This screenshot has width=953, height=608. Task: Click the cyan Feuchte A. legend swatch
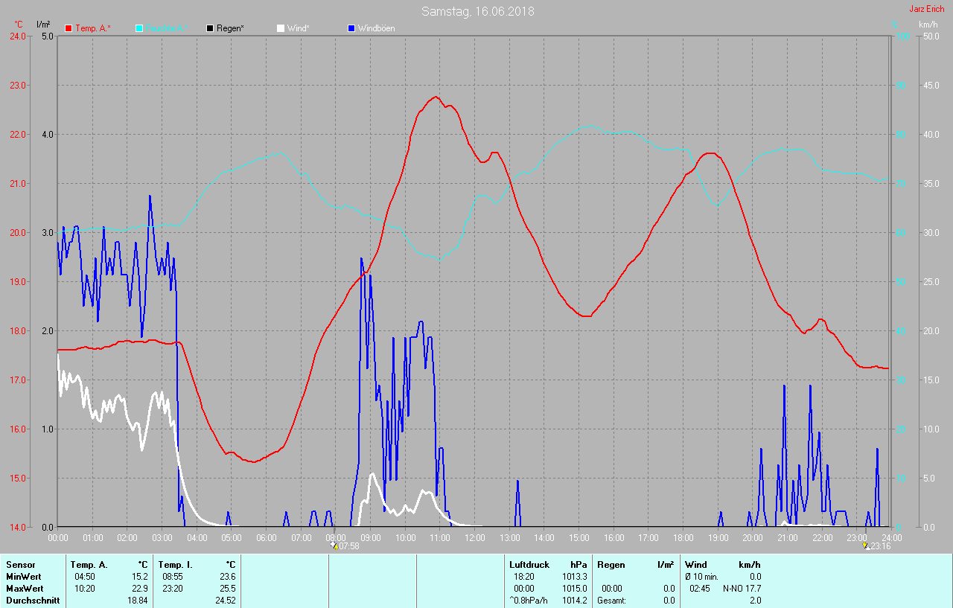pos(139,28)
